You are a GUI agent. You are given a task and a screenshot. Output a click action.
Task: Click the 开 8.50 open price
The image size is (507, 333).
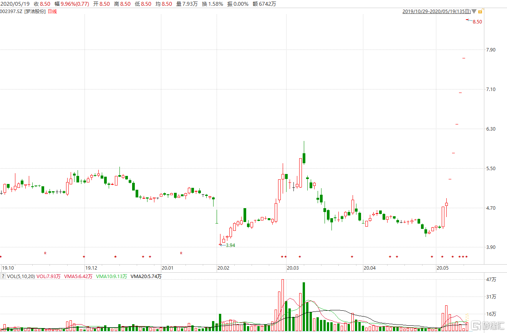click(x=101, y=4)
